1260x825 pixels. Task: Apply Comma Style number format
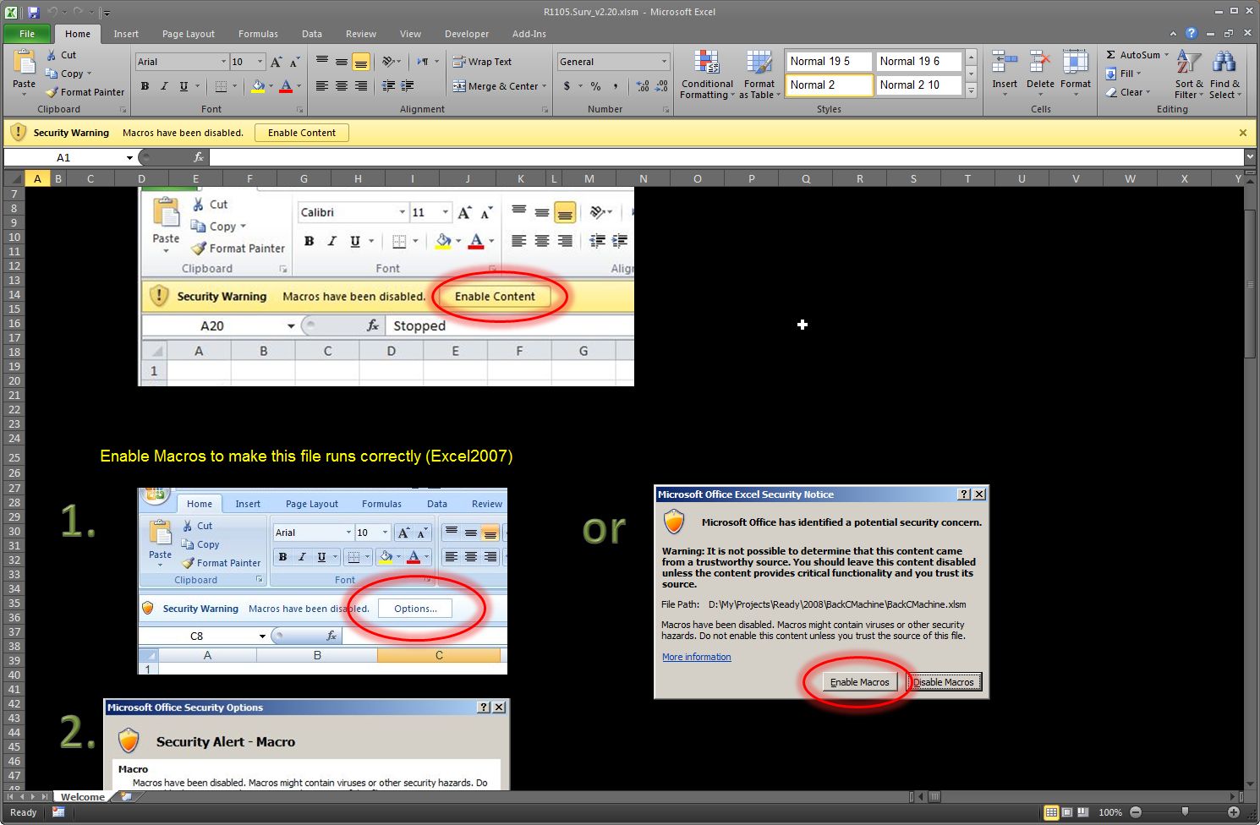pyautogui.click(x=616, y=86)
